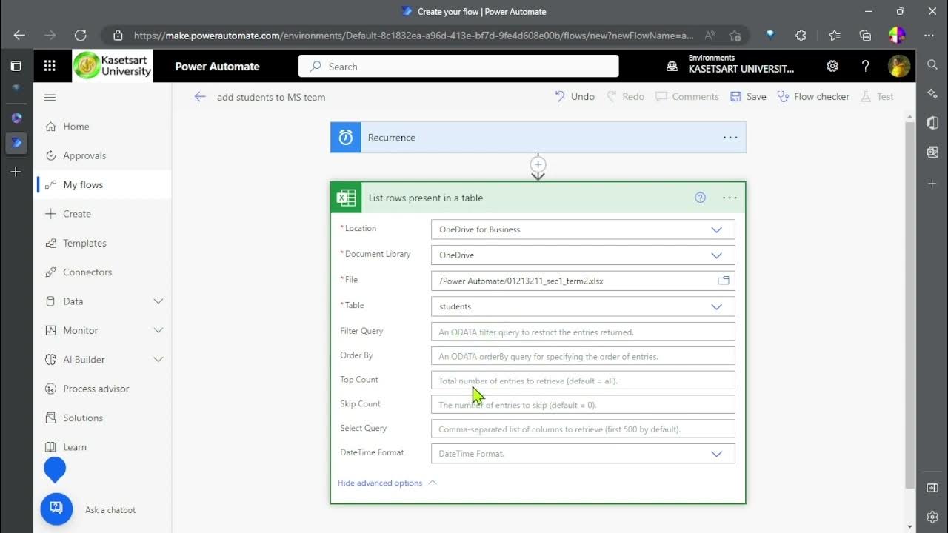
Task: Click the File path field
Action: [583, 281]
